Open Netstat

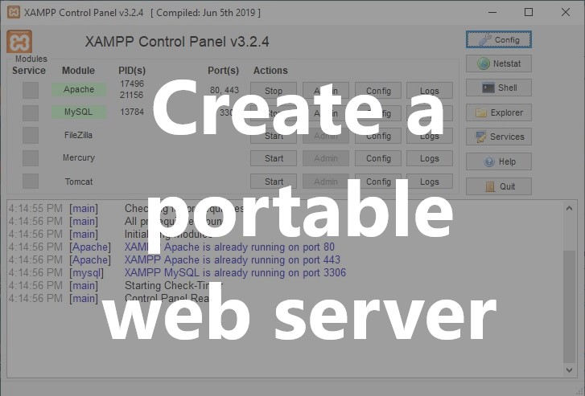498,63
